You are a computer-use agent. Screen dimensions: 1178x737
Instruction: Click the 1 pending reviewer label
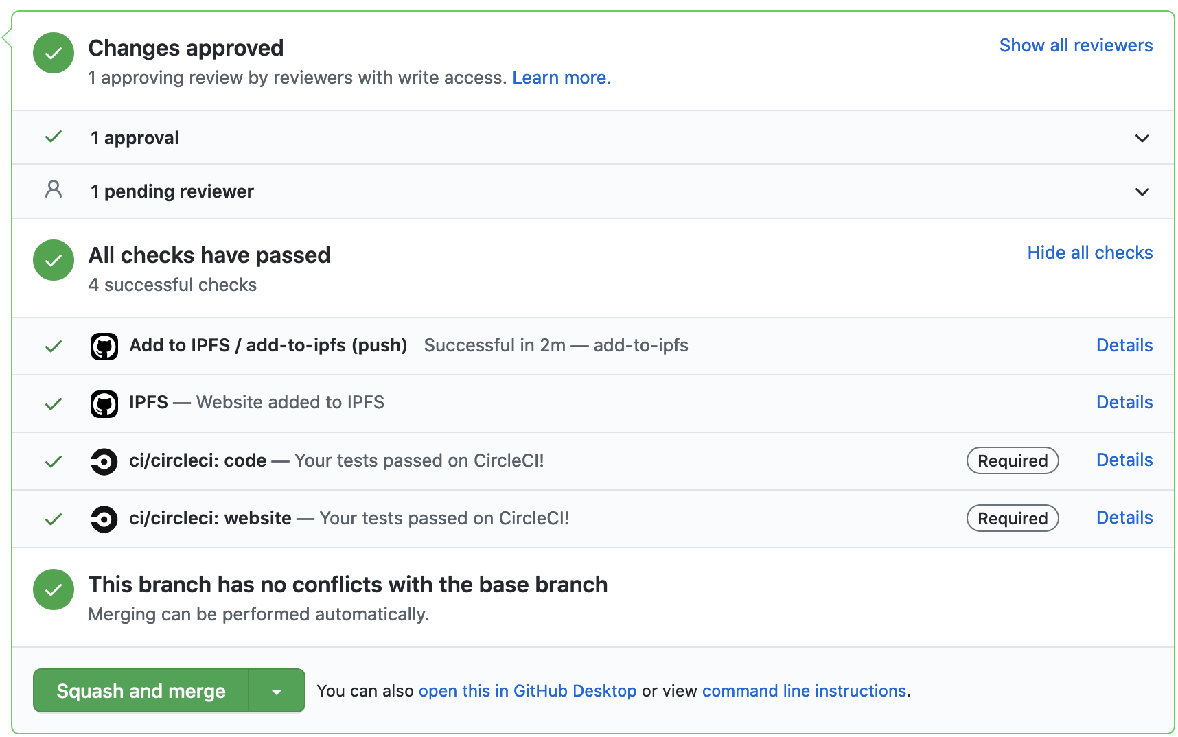[x=172, y=191]
